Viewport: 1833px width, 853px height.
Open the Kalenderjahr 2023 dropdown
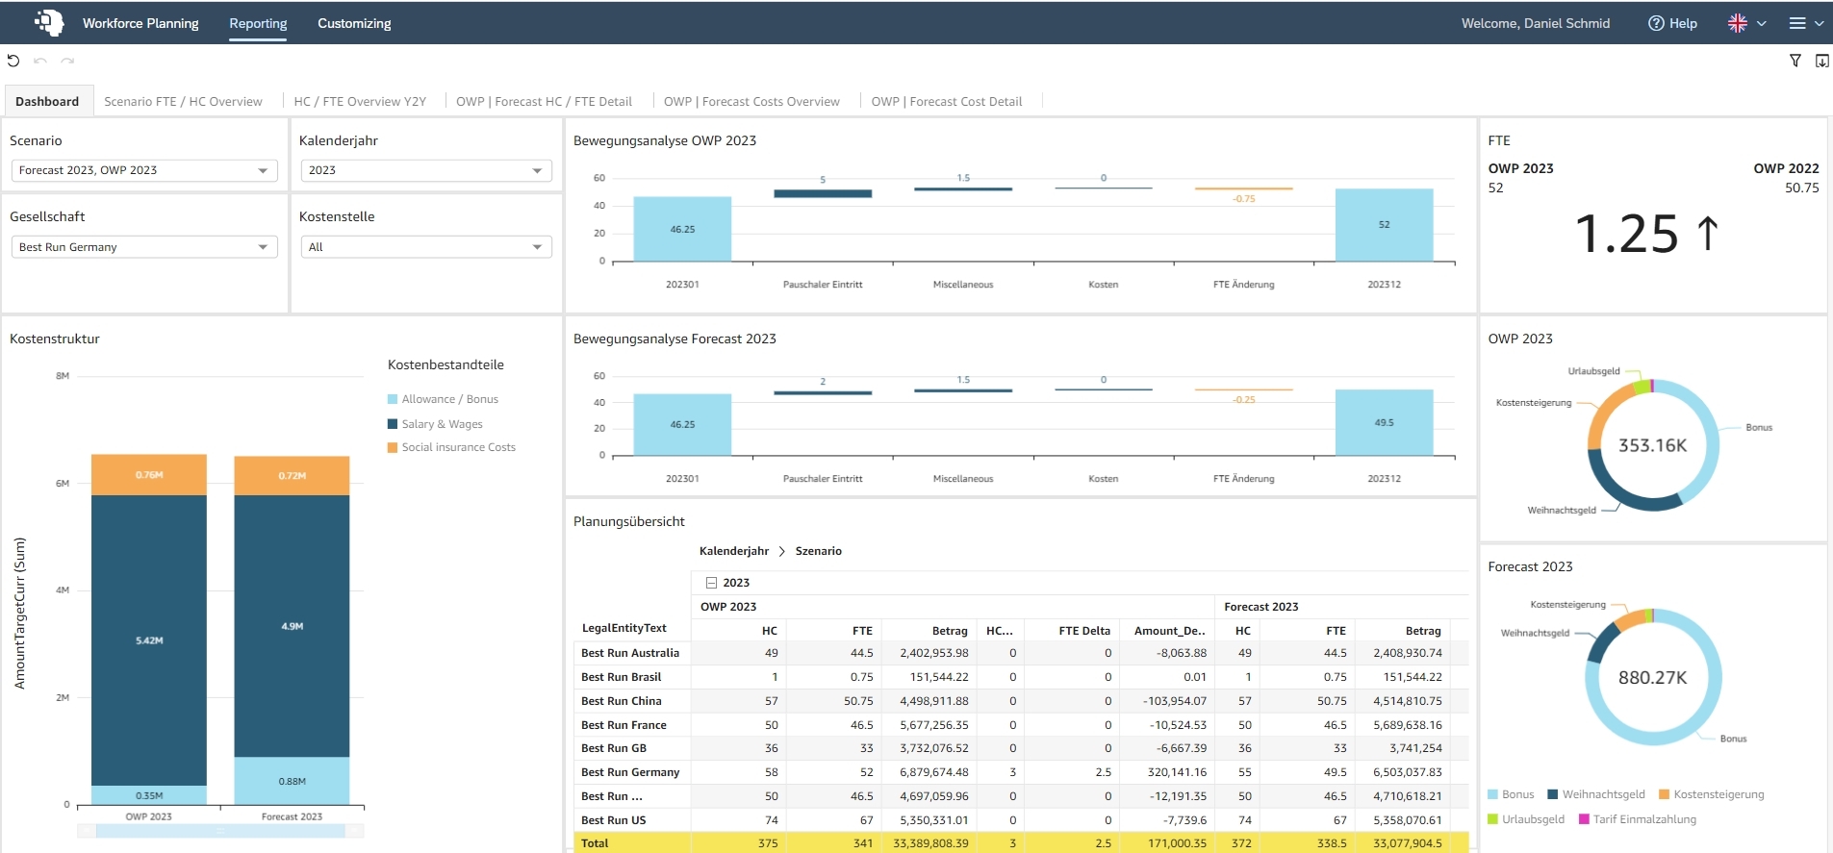[426, 170]
